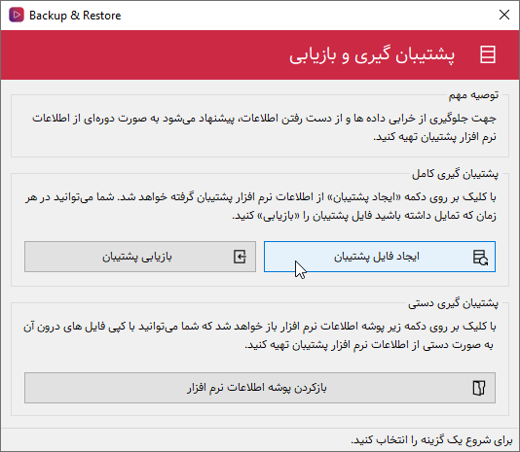Close the Backup & Restore window

(504, 15)
